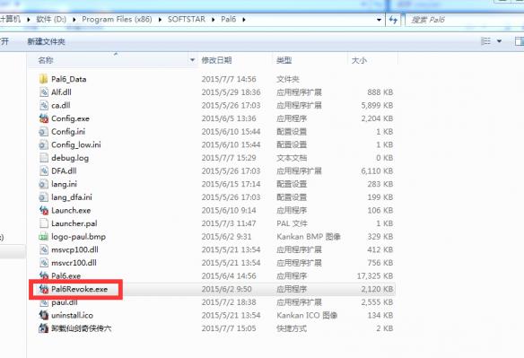
Task: Toggle the preview pane icon
Action: coord(519,41)
